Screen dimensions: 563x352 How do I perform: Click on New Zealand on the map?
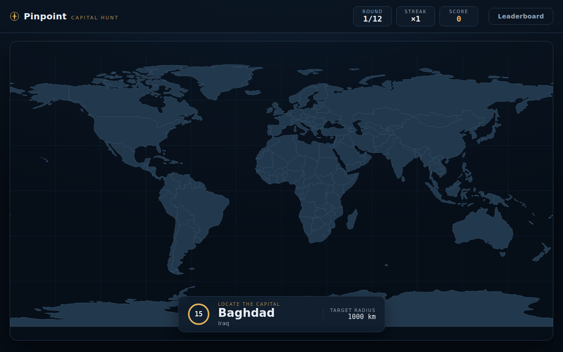tap(542, 253)
